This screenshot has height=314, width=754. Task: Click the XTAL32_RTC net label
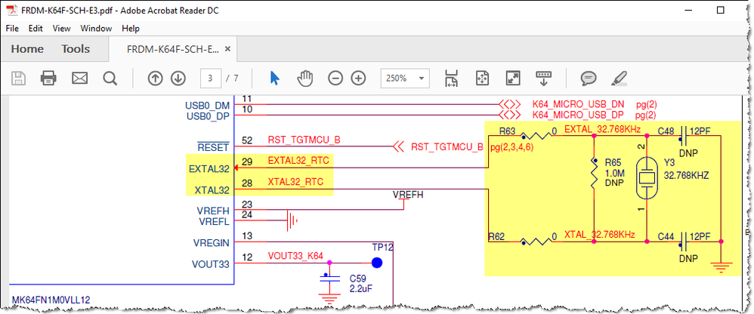(295, 182)
